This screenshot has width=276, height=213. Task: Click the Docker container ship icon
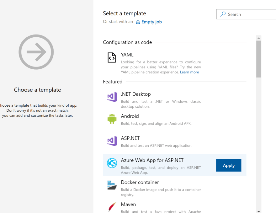tap(112, 185)
